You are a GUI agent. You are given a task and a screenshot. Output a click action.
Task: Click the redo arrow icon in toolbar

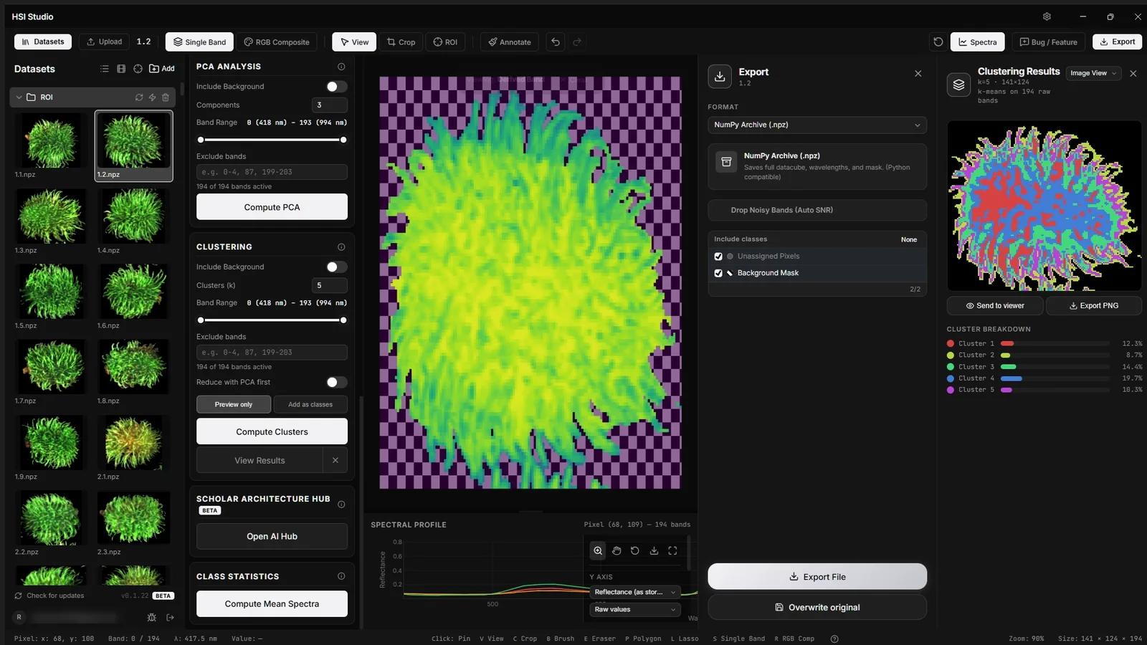click(577, 42)
